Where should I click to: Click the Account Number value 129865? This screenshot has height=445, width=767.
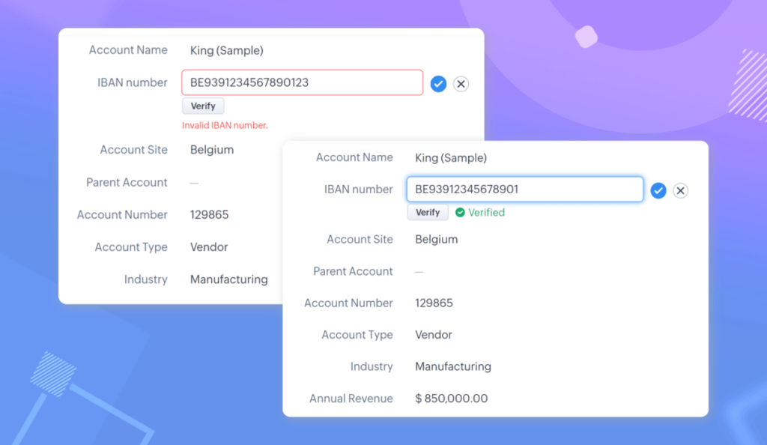[x=432, y=303]
